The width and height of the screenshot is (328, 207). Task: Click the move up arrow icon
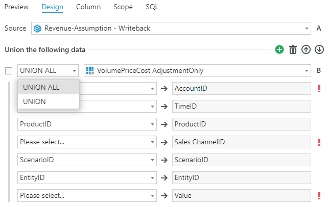tap(306, 49)
